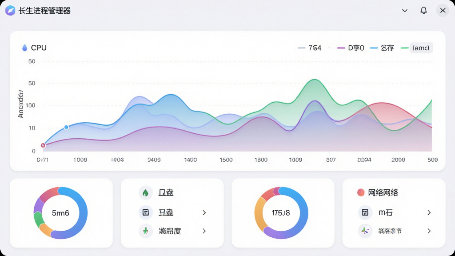Click the 1400 x-axis label
Image resolution: width=455 pixels, height=256 pixels.
(x=190, y=160)
